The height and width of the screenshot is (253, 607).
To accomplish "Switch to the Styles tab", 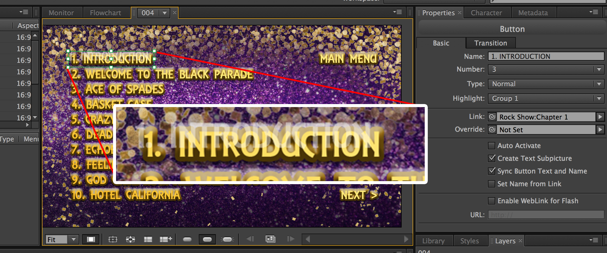I will point(469,241).
